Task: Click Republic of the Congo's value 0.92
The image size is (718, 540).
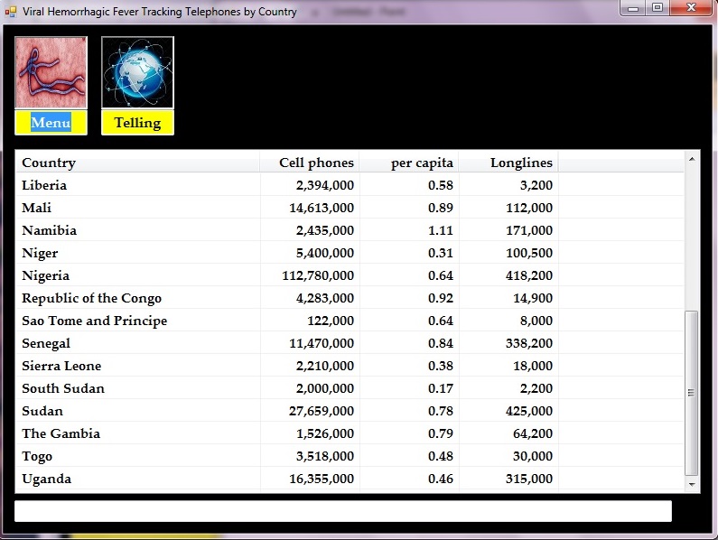Action: coord(441,298)
